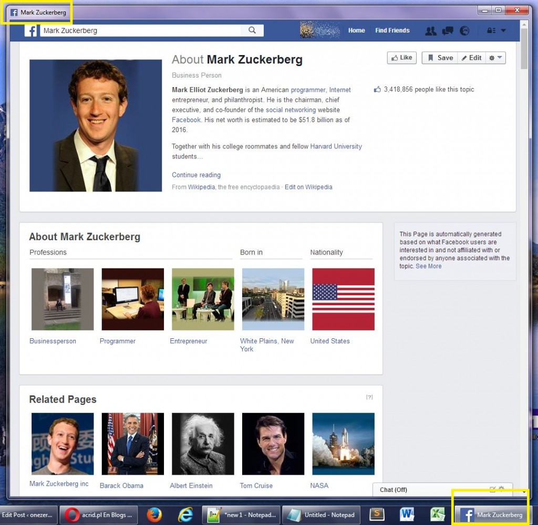Click Edit on Wikipedia

(x=308, y=187)
